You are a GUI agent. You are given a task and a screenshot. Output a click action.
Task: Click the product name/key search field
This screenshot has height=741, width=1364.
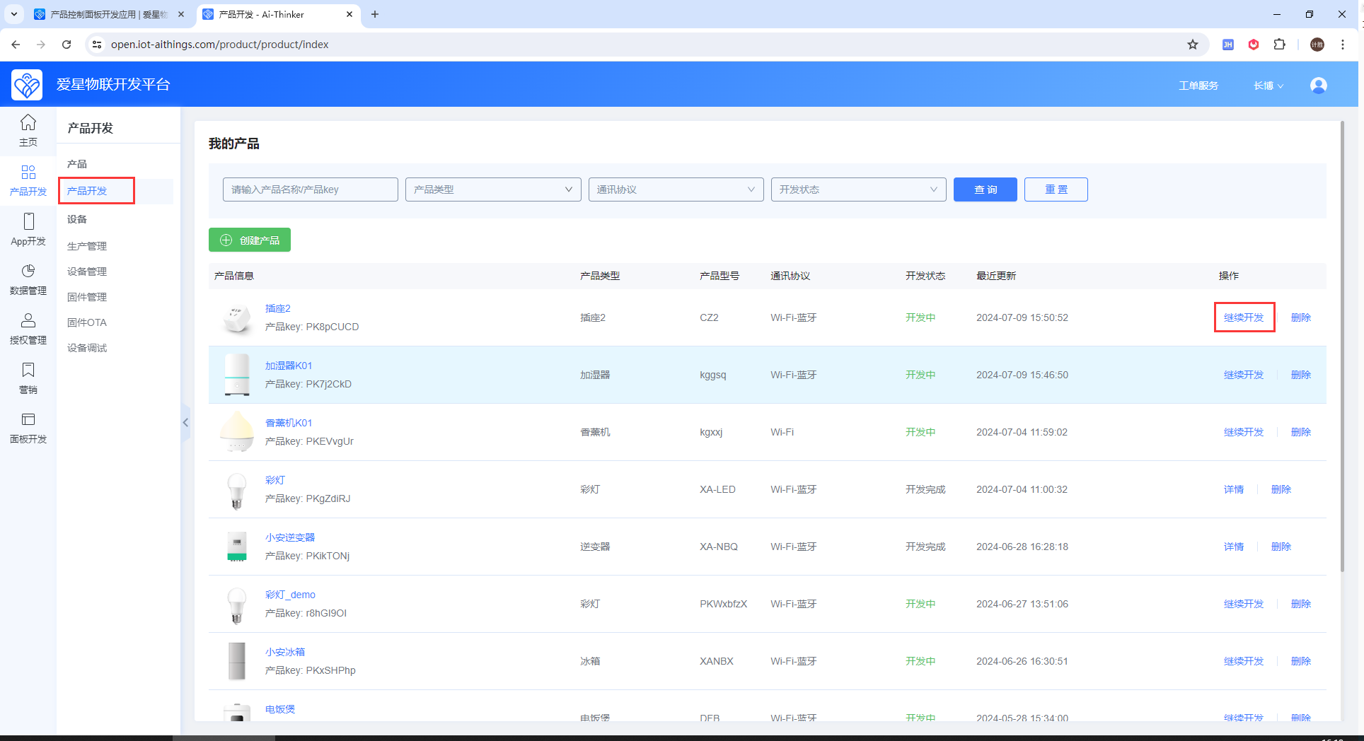click(310, 189)
